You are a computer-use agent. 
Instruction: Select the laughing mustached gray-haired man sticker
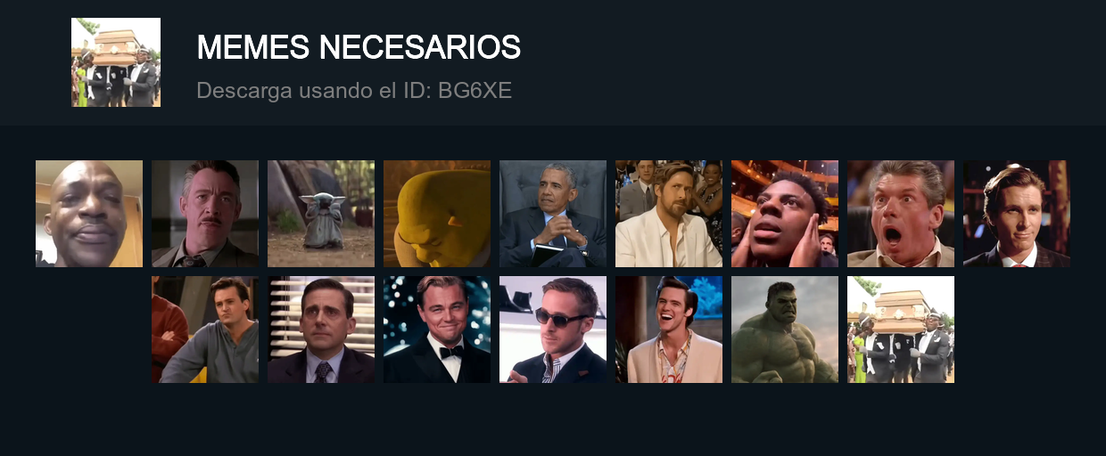point(205,214)
